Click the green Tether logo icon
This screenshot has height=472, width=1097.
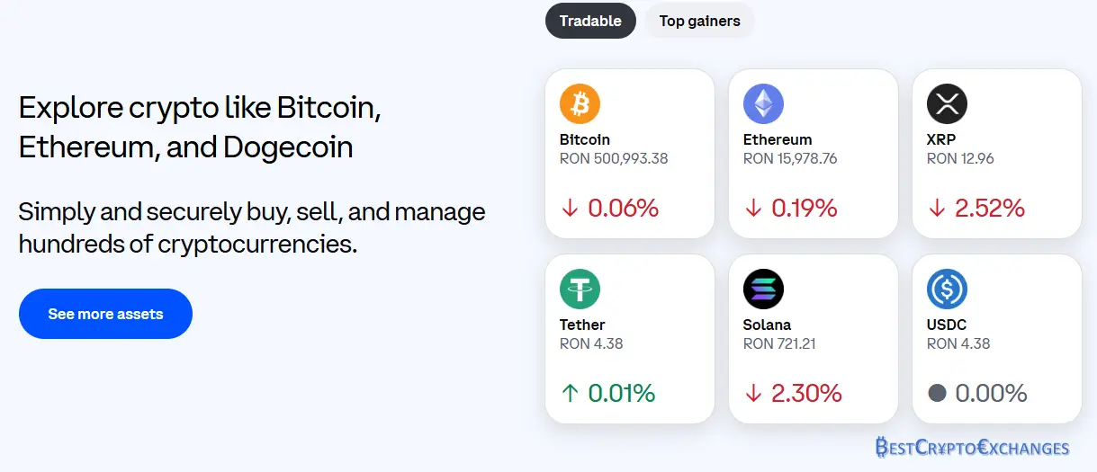[580, 289]
